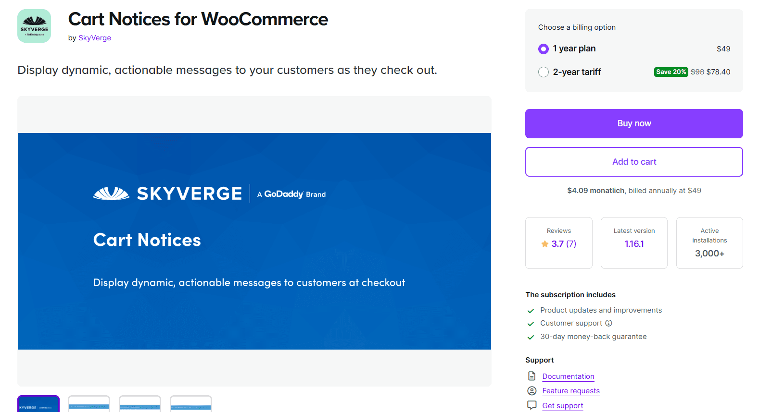Screen dimensions: 759x412
Task: Click the Get support chat bubble icon
Action: 531,405
